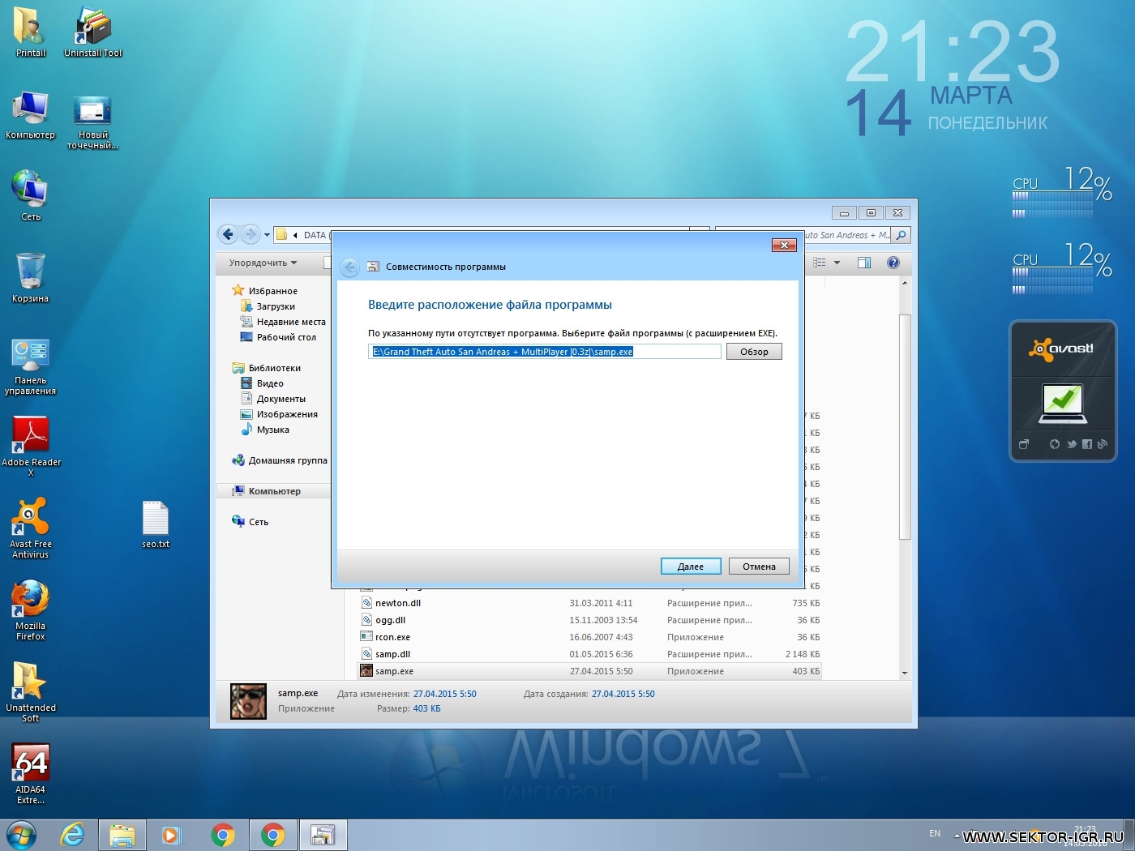The image size is (1135, 851).
Task: Open AIDA64 Extreme desktop shortcut
Action: 31,771
